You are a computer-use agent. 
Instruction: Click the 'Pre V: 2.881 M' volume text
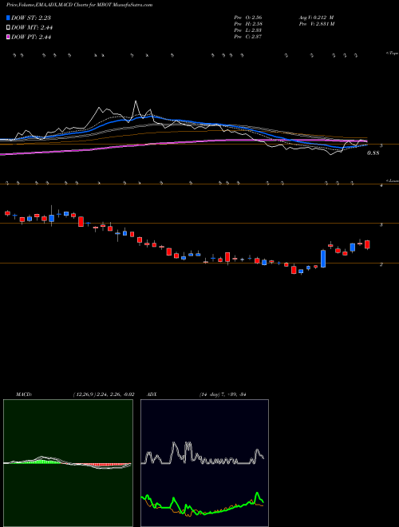point(315,24)
